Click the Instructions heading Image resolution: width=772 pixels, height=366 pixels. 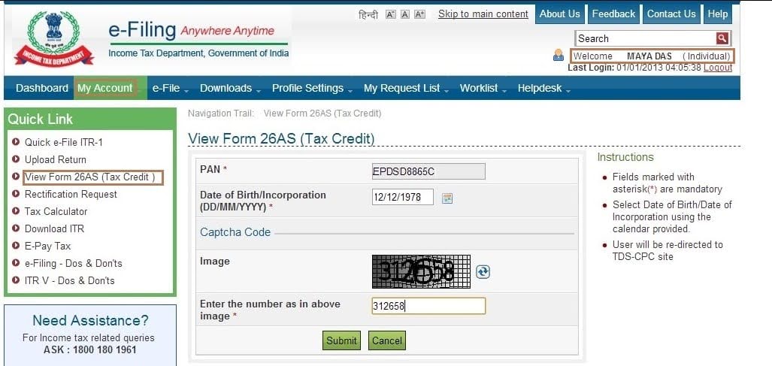(x=625, y=157)
